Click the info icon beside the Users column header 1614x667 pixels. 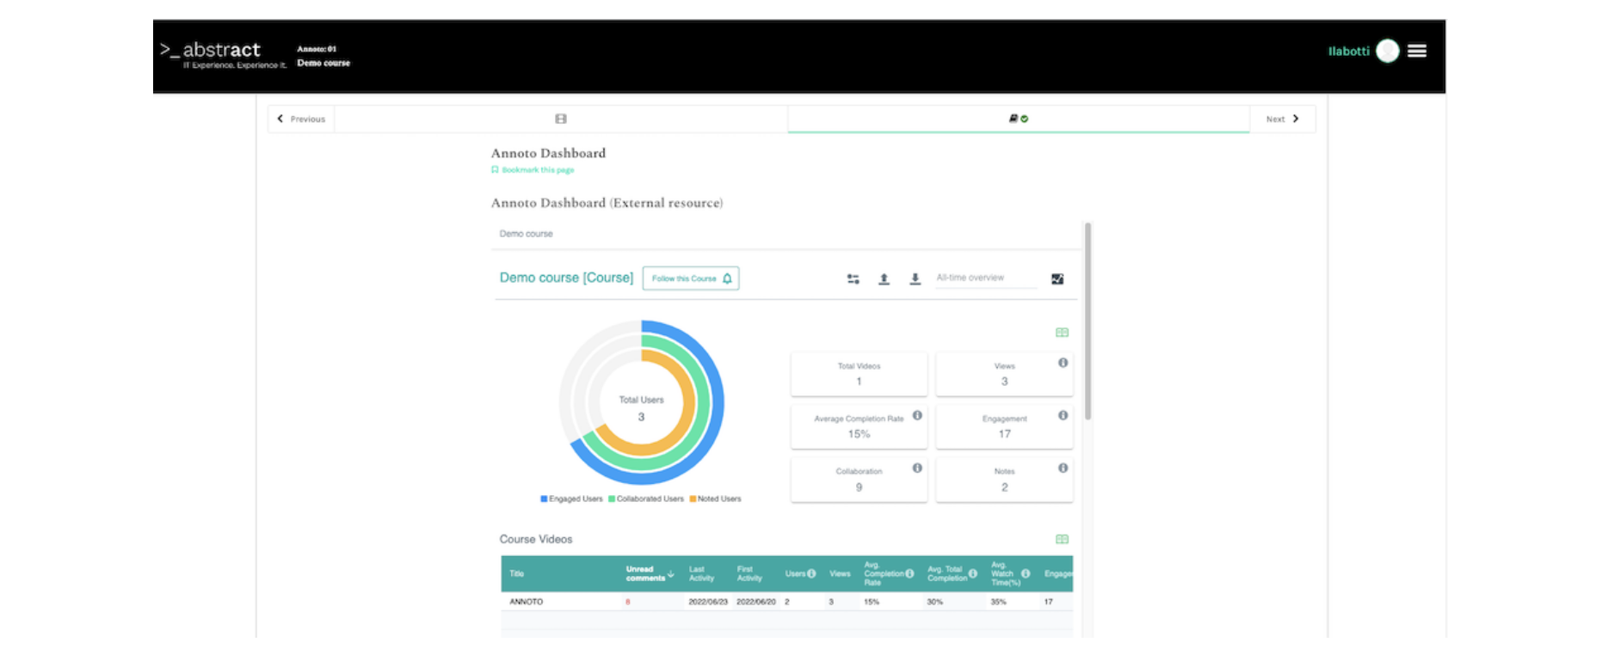pyautogui.click(x=811, y=573)
